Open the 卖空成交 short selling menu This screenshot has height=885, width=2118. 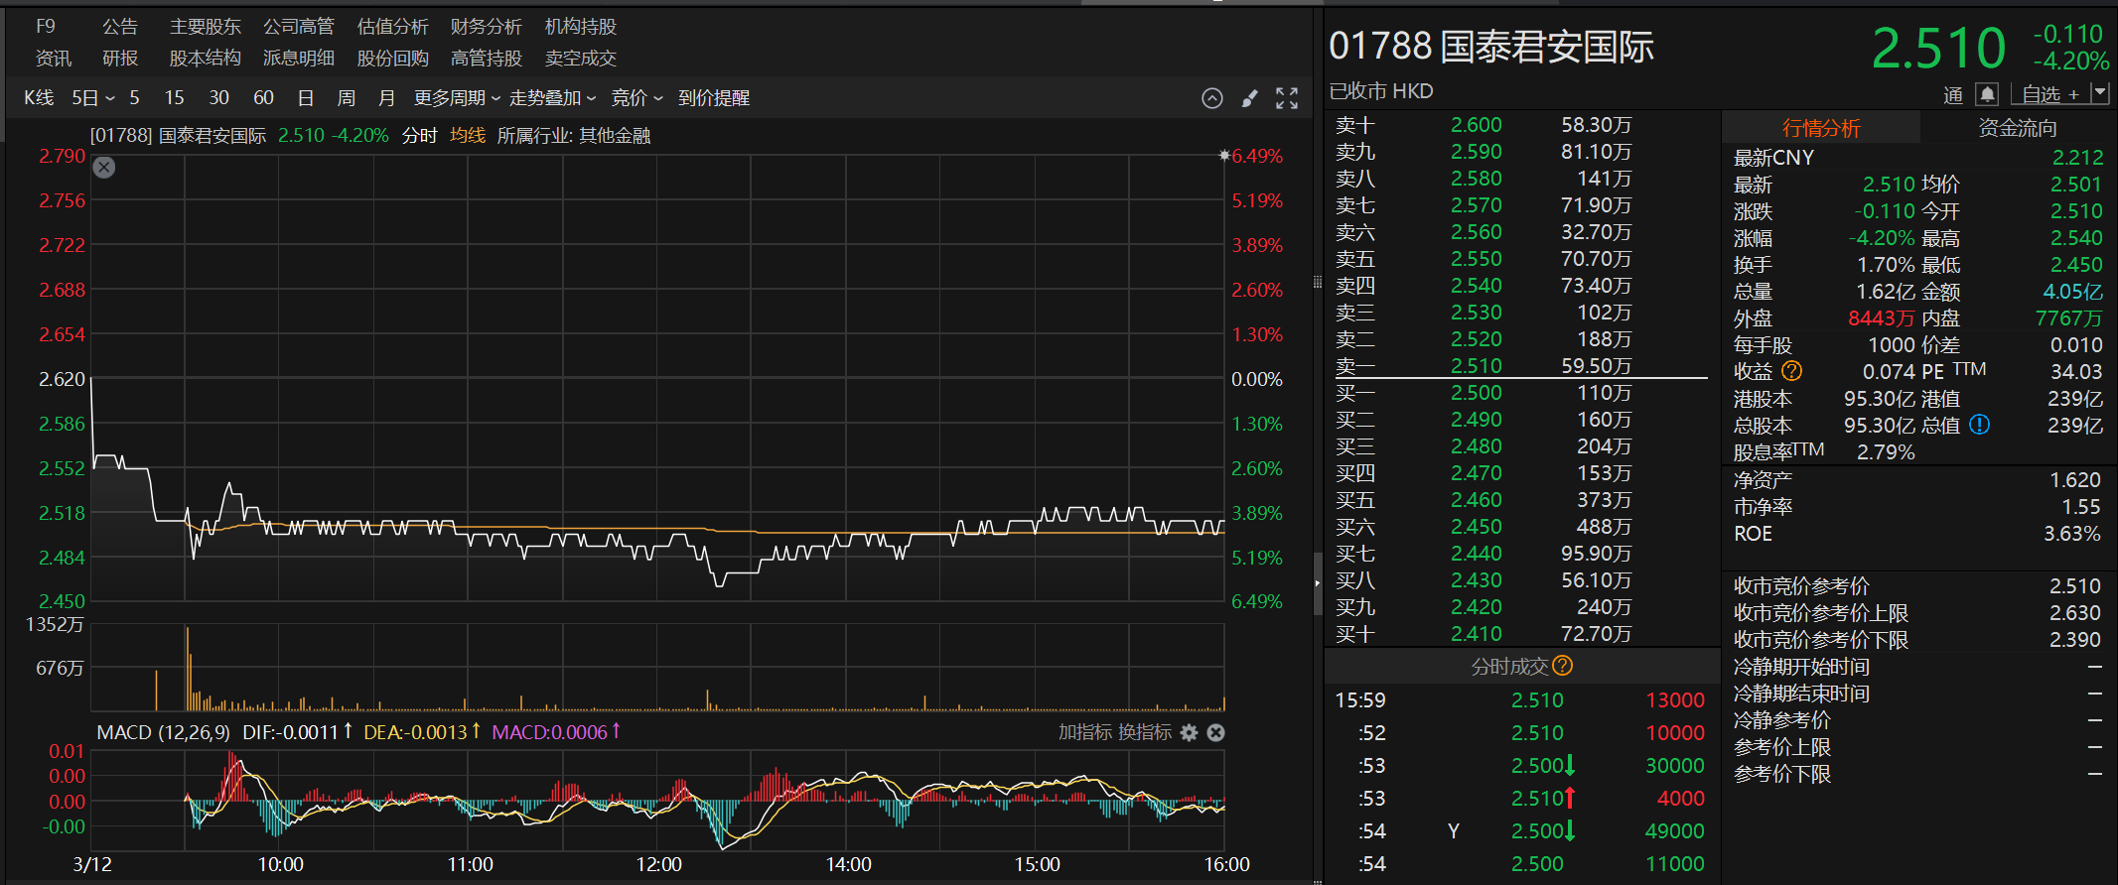[581, 59]
